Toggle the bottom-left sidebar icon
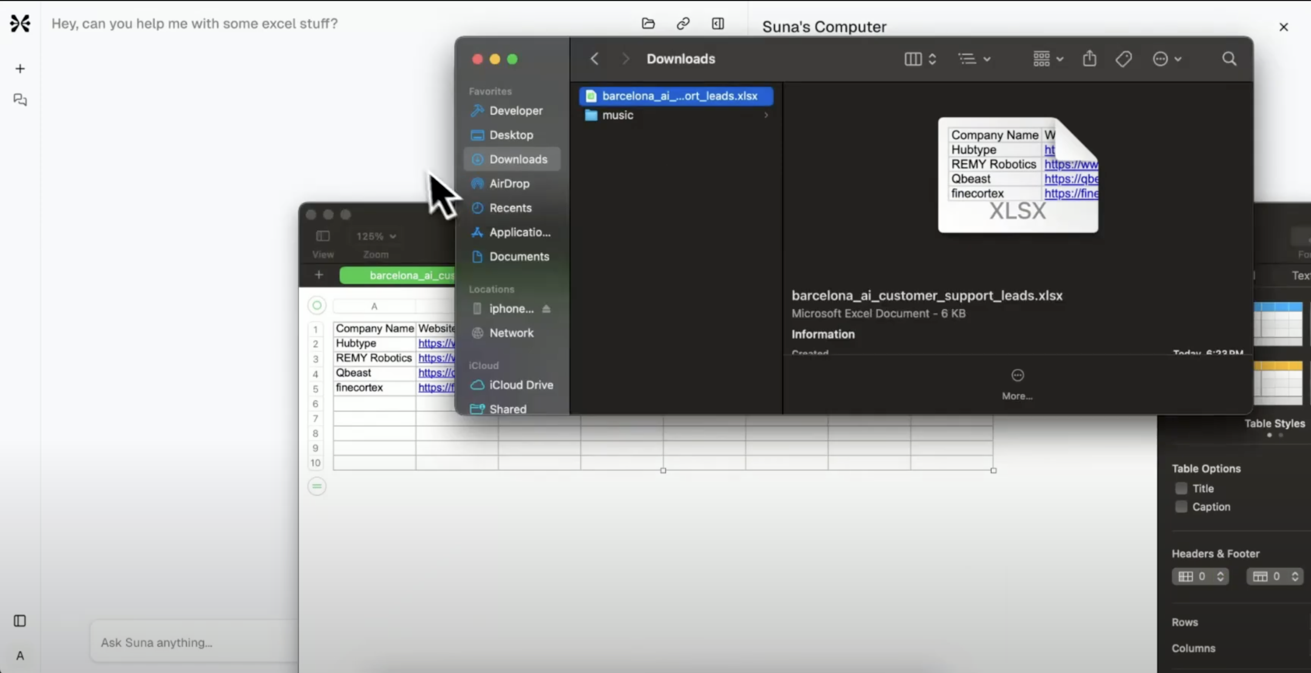 (20, 621)
